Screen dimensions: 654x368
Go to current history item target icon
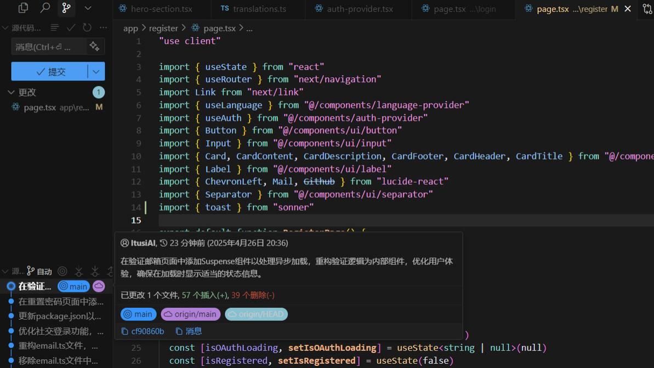click(x=62, y=271)
